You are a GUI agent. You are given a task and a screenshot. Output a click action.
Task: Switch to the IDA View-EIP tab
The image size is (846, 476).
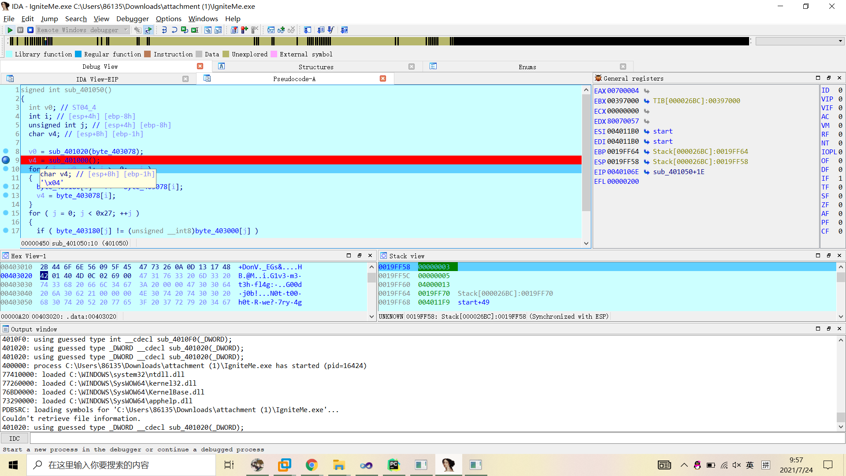(x=97, y=79)
